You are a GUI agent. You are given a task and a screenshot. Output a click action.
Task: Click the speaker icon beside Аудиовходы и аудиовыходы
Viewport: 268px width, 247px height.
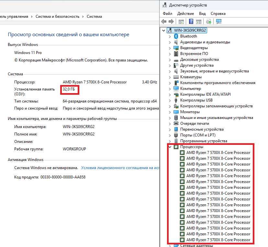pos(176,42)
